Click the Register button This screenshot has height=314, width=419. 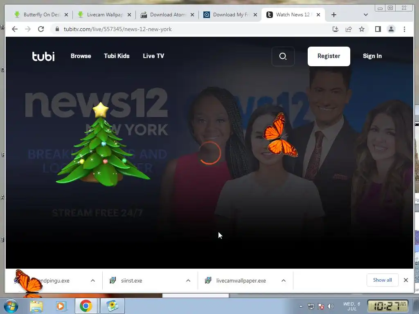pos(329,56)
